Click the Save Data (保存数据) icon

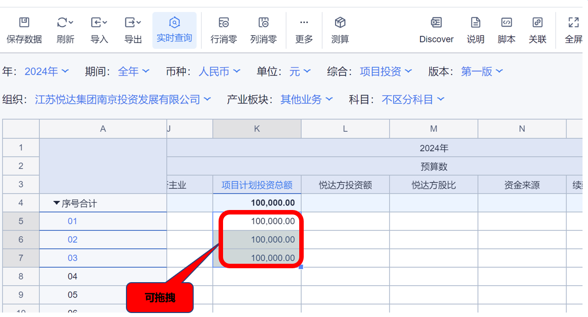point(24,23)
